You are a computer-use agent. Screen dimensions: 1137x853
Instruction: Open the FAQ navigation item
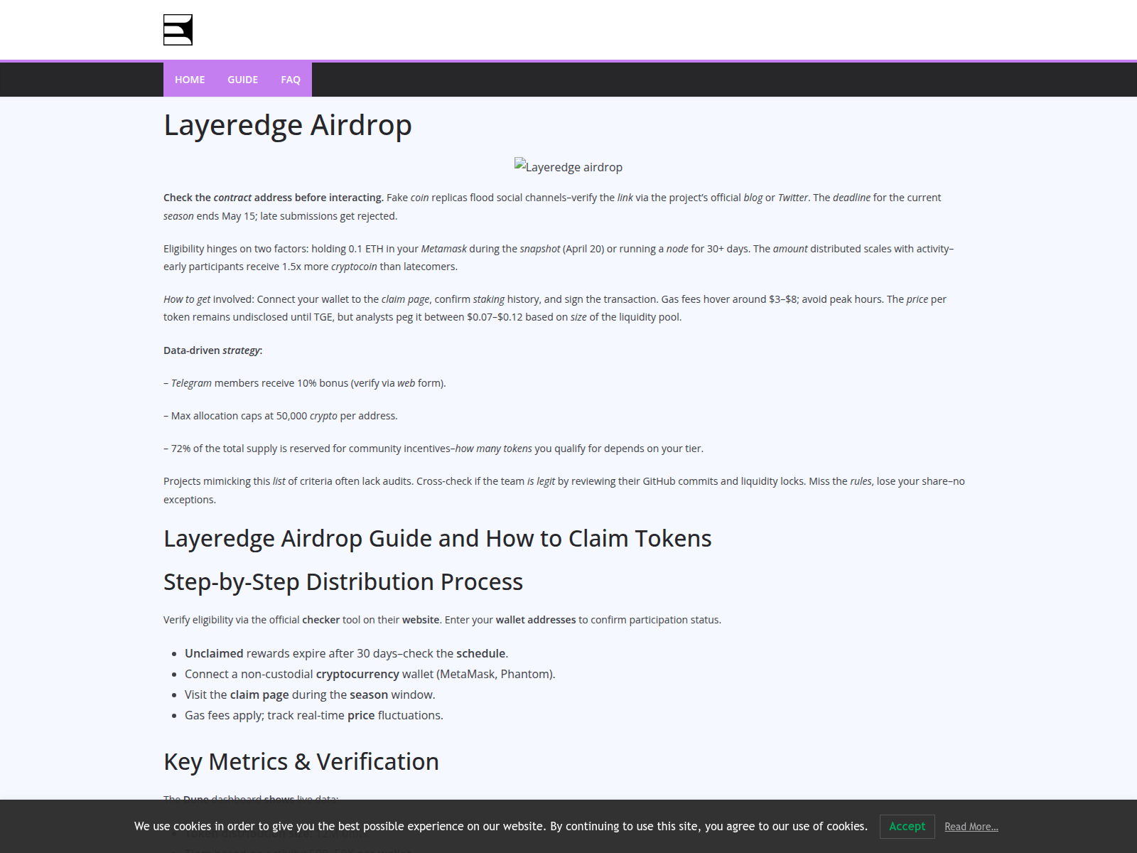tap(290, 80)
